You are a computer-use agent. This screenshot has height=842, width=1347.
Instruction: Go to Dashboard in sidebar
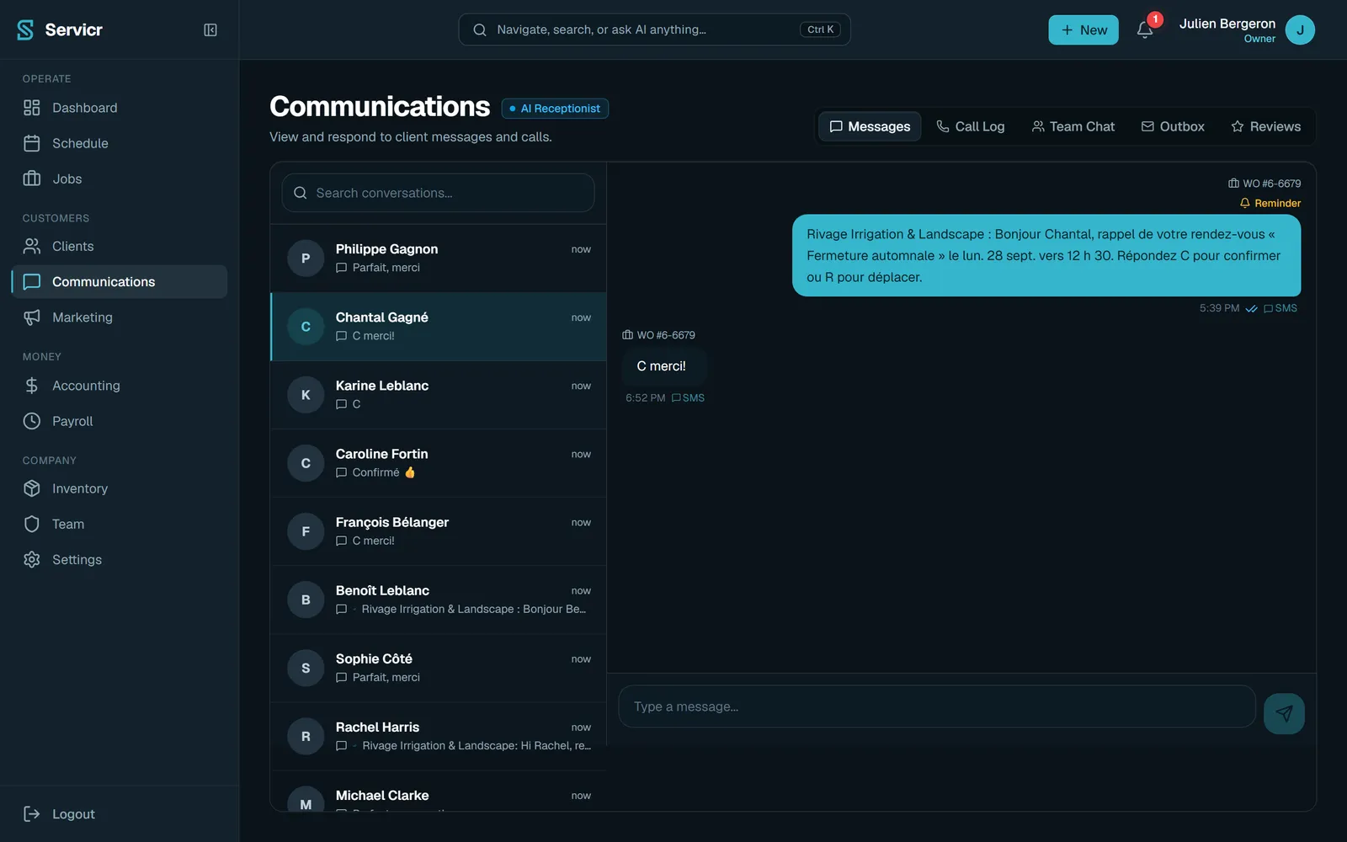tap(120, 108)
